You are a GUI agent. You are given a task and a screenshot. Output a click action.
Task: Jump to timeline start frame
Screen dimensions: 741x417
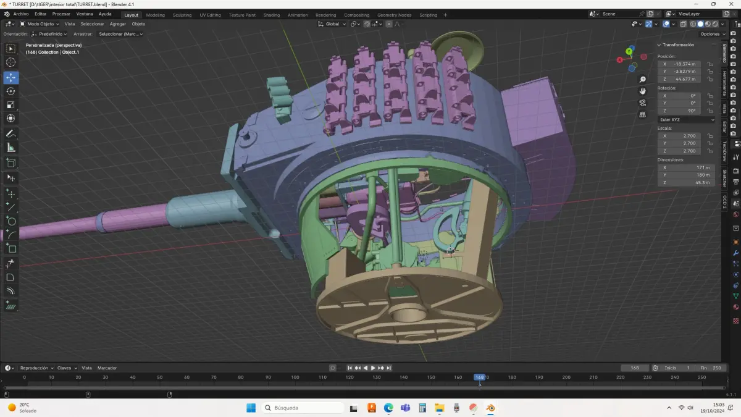pyautogui.click(x=350, y=368)
